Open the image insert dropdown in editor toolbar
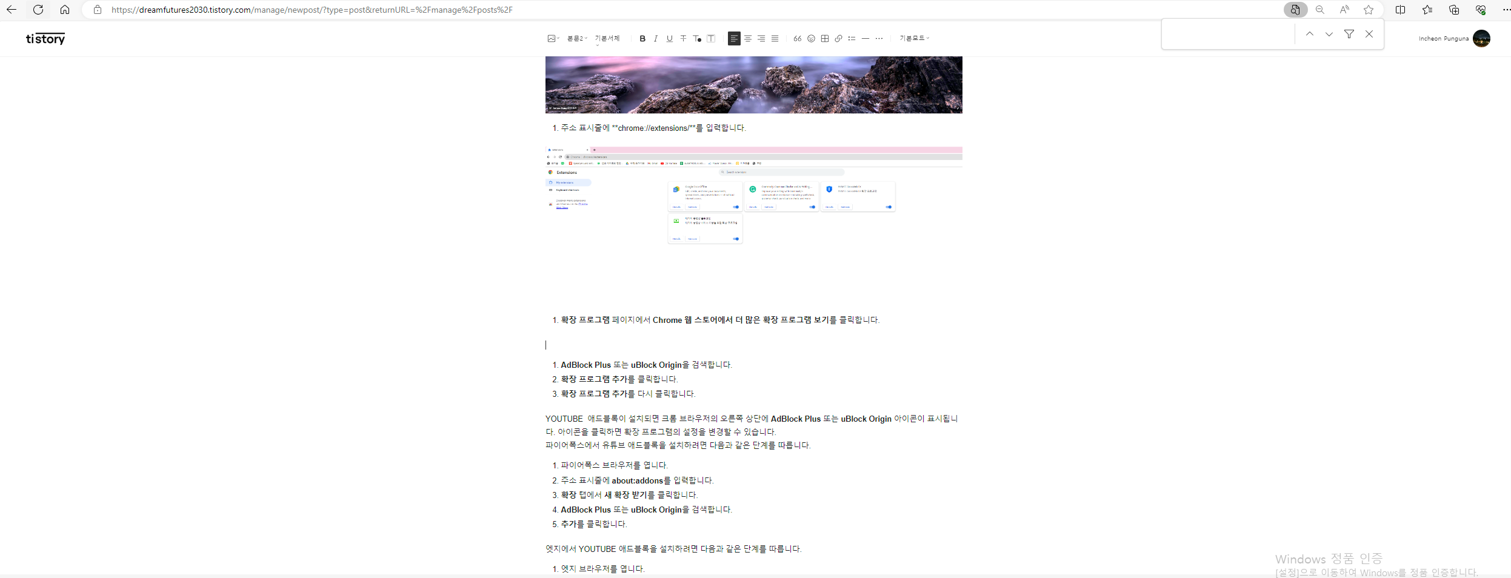The width and height of the screenshot is (1511, 578). [553, 38]
